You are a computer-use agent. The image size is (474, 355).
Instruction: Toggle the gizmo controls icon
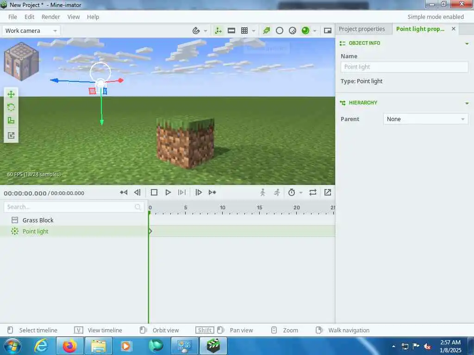point(218,31)
